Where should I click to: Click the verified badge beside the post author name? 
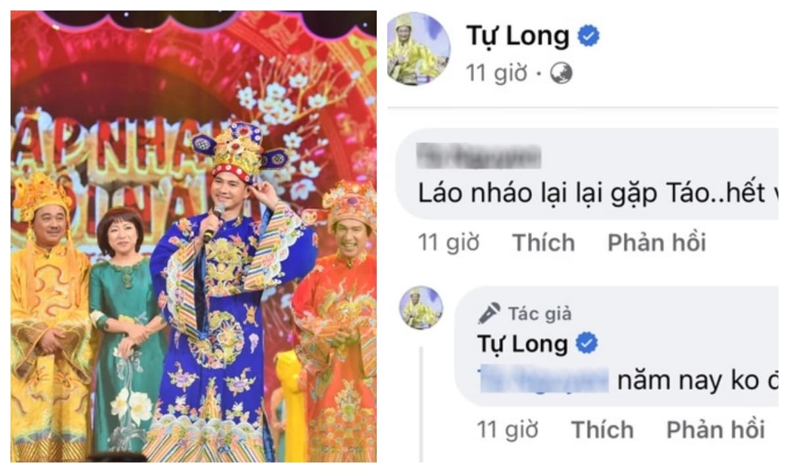(x=588, y=37)
